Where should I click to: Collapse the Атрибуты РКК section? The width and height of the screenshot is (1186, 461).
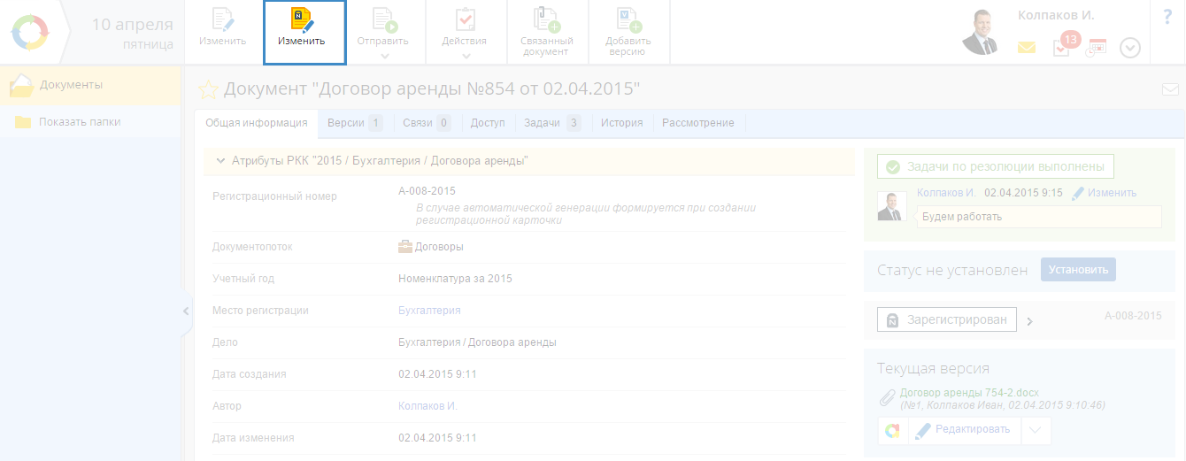point(219,161)
